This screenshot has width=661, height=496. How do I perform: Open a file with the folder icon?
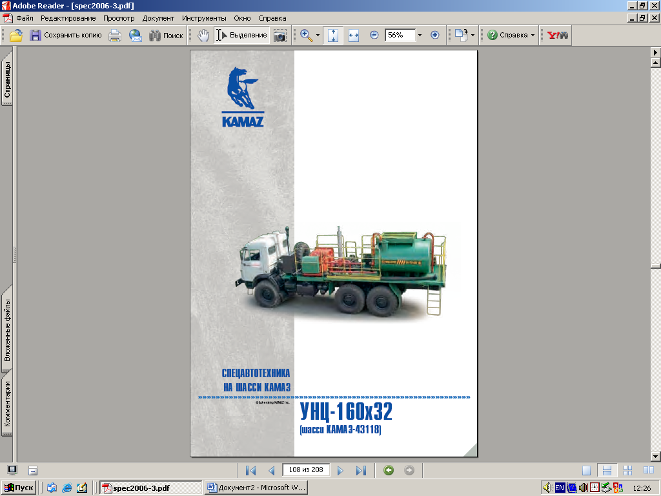(x=16, y=36)
